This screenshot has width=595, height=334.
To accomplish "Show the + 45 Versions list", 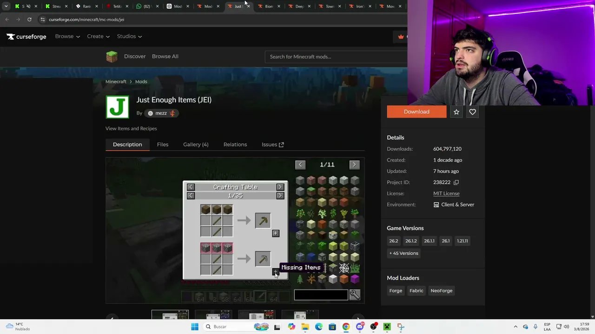I will pos(403,253).
